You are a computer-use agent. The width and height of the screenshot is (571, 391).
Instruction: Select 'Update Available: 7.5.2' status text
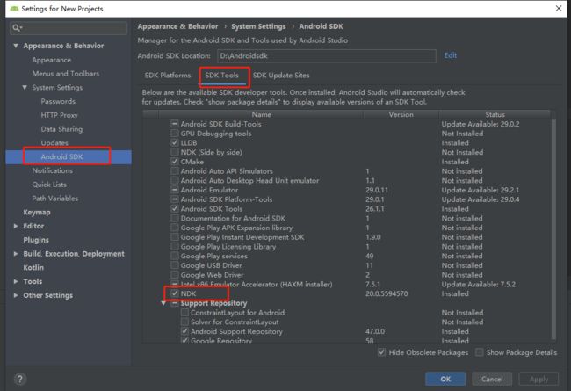click(x=478, y=284)
